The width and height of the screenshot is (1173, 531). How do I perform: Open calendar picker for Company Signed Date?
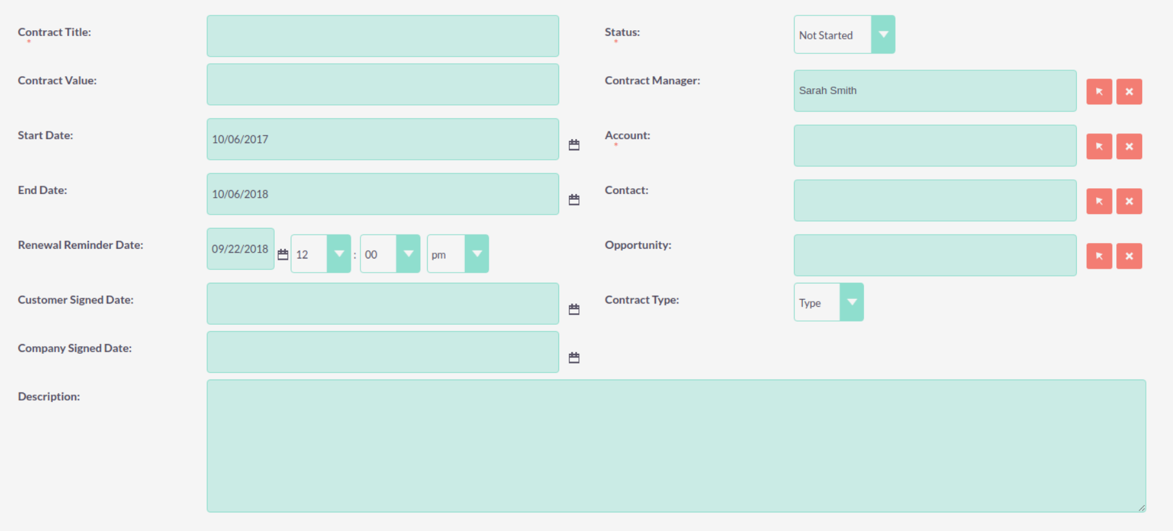pos(574,358)
